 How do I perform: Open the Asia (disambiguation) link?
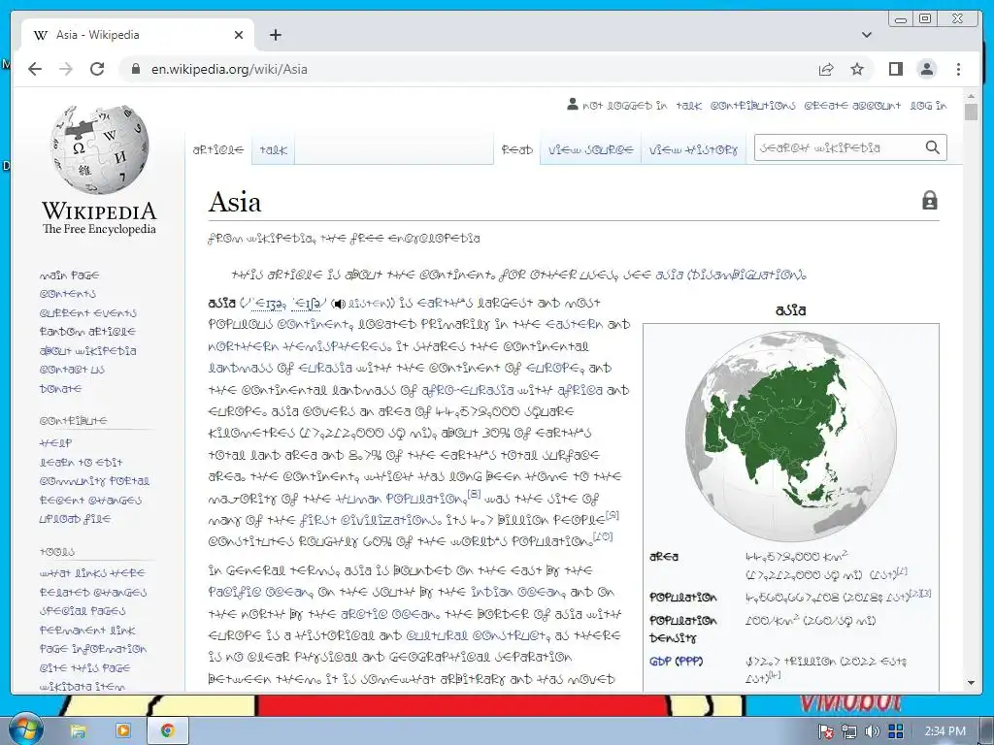point(730,275)
